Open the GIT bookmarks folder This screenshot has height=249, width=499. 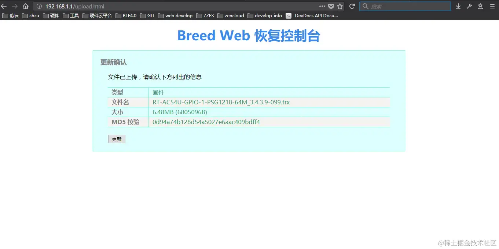[150, 15]
